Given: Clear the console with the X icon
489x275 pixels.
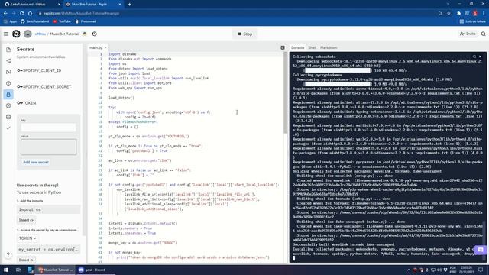Looking at the screenshot, I should coord(480,57).
